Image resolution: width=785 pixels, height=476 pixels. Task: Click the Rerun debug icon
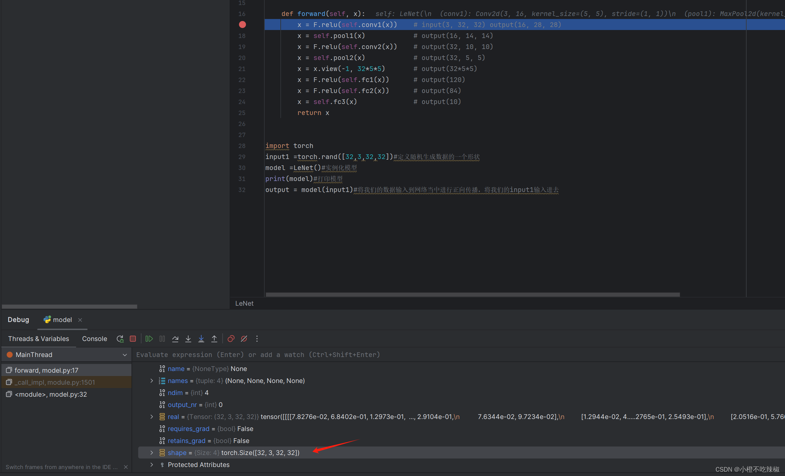pos(120,339)
